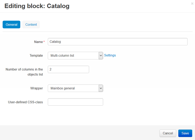Image resolution: width=195 pixels, height=140 pixels.
Task: Click the "Editing block: Catalog" title
Action: coord(37,6)
